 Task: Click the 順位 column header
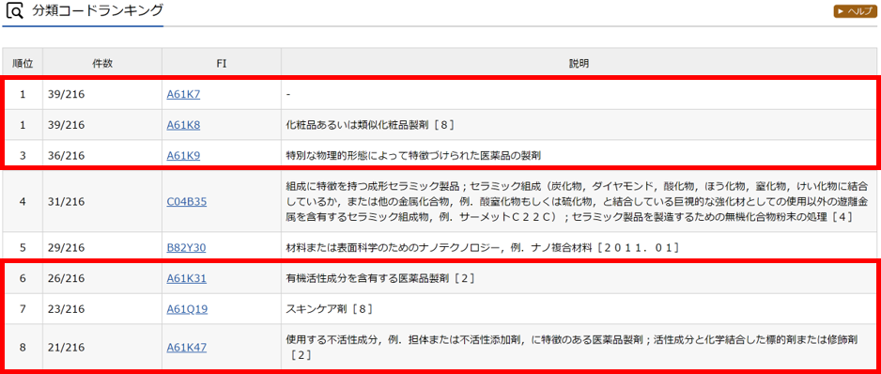tap(23, 64)
